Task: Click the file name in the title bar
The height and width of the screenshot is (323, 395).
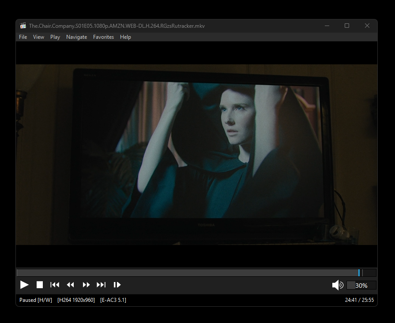Action: (117, 26)
